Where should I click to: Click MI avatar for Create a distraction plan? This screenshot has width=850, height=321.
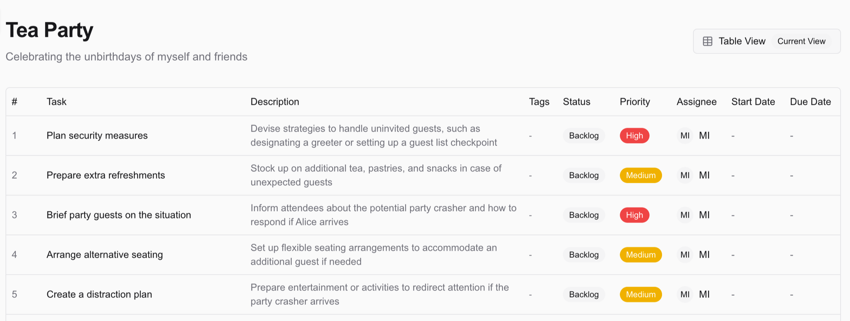point(685,294)
